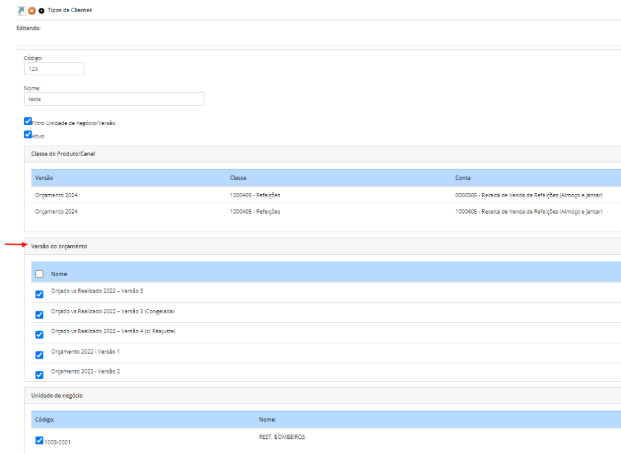Click into the Nome text field

(113, 99)
